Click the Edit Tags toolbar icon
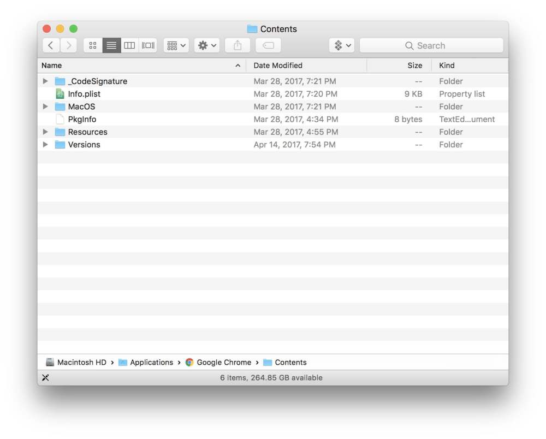Screen dimensions: 546x439 (268, 45)
